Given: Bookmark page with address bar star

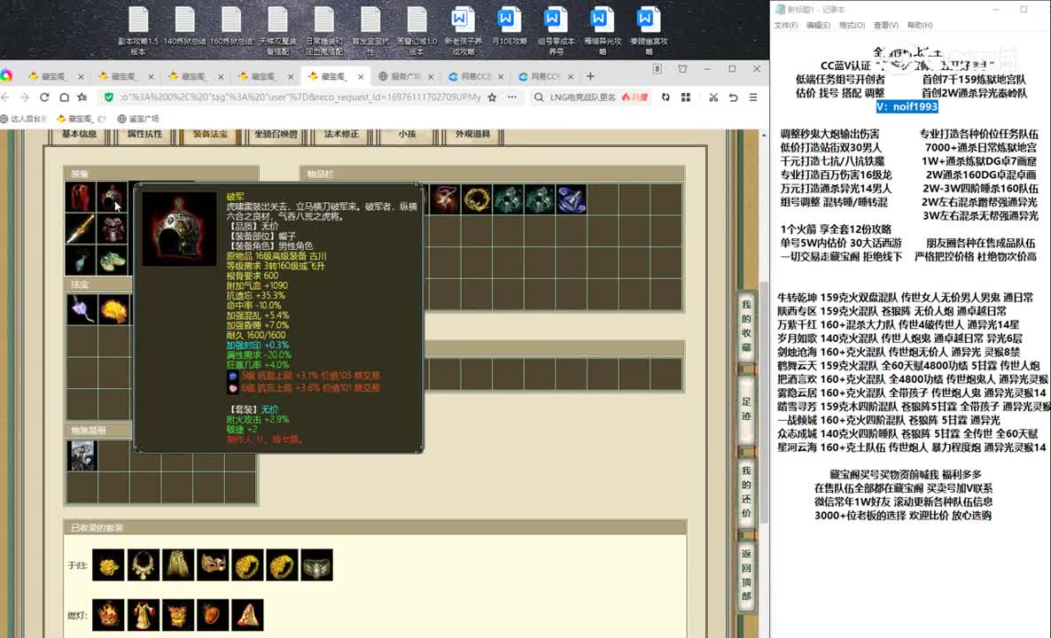Looking at the screenshot, I should [x=492, y=97].
